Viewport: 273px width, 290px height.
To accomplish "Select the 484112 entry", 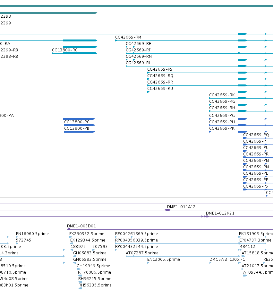I will pyautogui.click(x=248, y=247).
